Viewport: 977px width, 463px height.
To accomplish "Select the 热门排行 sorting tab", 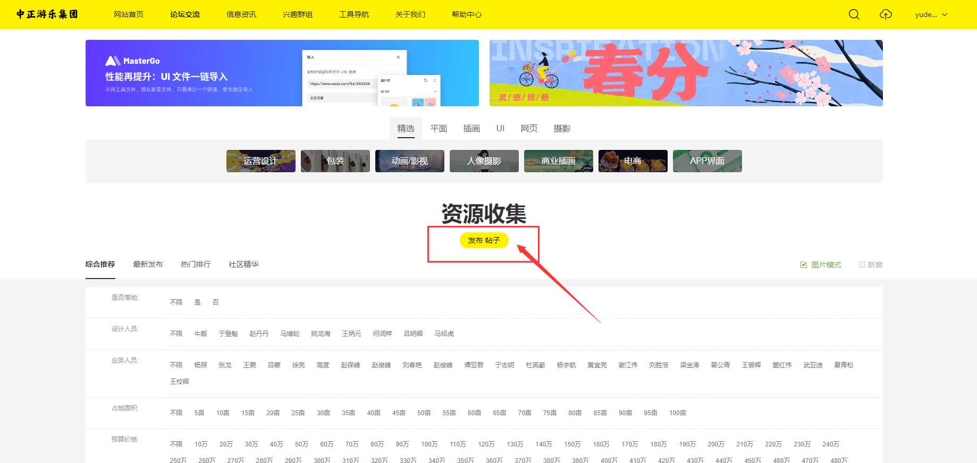I will (x=196, y=264).
